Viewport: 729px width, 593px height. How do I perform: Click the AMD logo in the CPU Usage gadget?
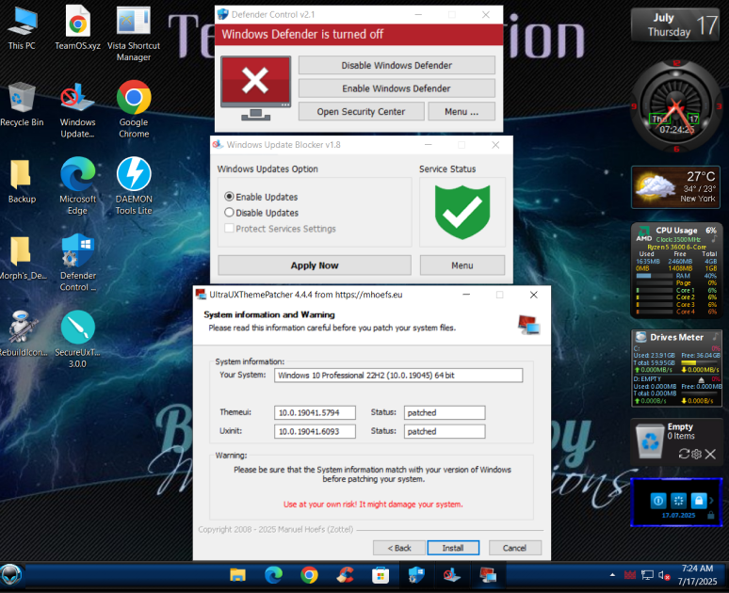click(644, 233)
